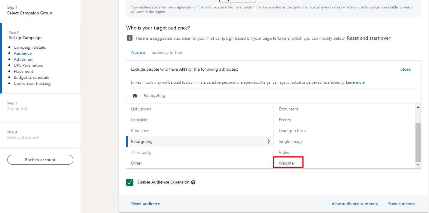This screenshot has height=213, width=429.
Task: Click the attribute list scroll up arrow
Action: click(x=418, y=107)
